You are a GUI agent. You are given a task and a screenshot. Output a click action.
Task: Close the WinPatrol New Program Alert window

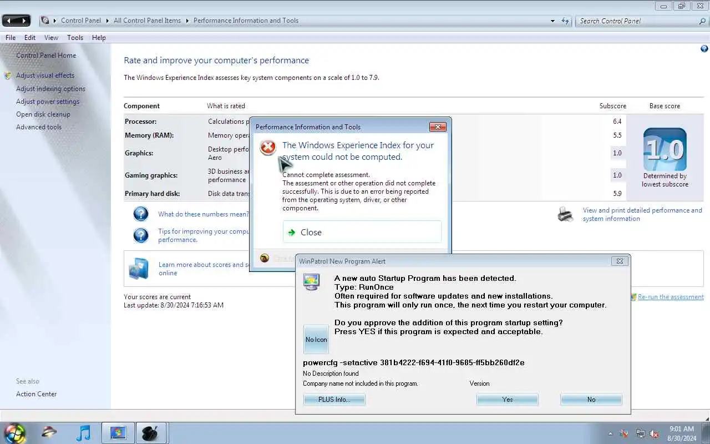[620, 261]
